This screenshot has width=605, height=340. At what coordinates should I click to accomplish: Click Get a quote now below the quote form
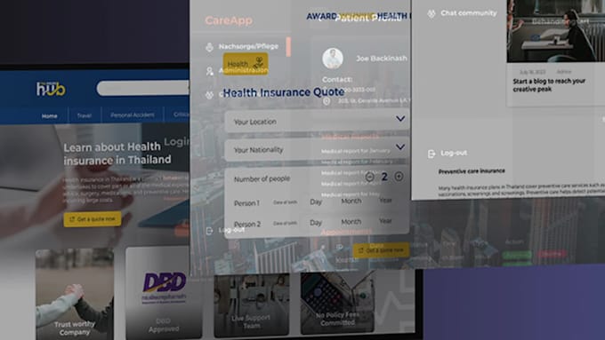tap(381, 250)
